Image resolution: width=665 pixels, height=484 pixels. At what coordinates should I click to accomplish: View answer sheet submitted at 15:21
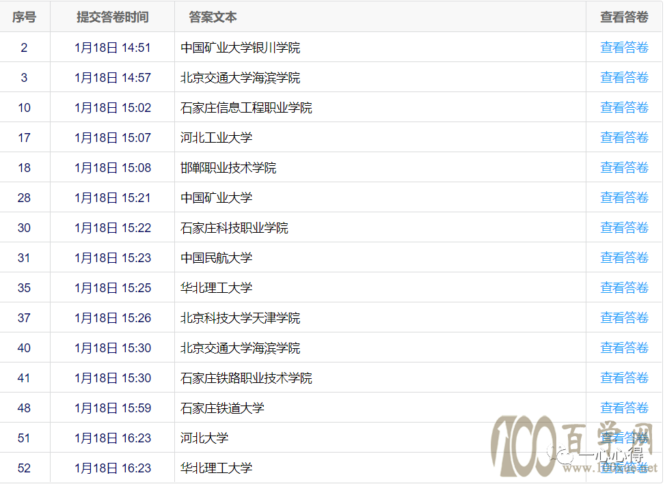coord(624,197)
